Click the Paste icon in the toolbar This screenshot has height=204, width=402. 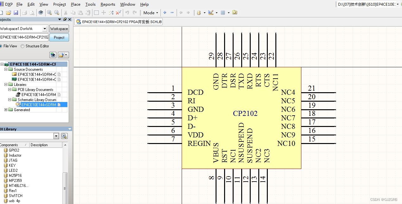(80, 13)
